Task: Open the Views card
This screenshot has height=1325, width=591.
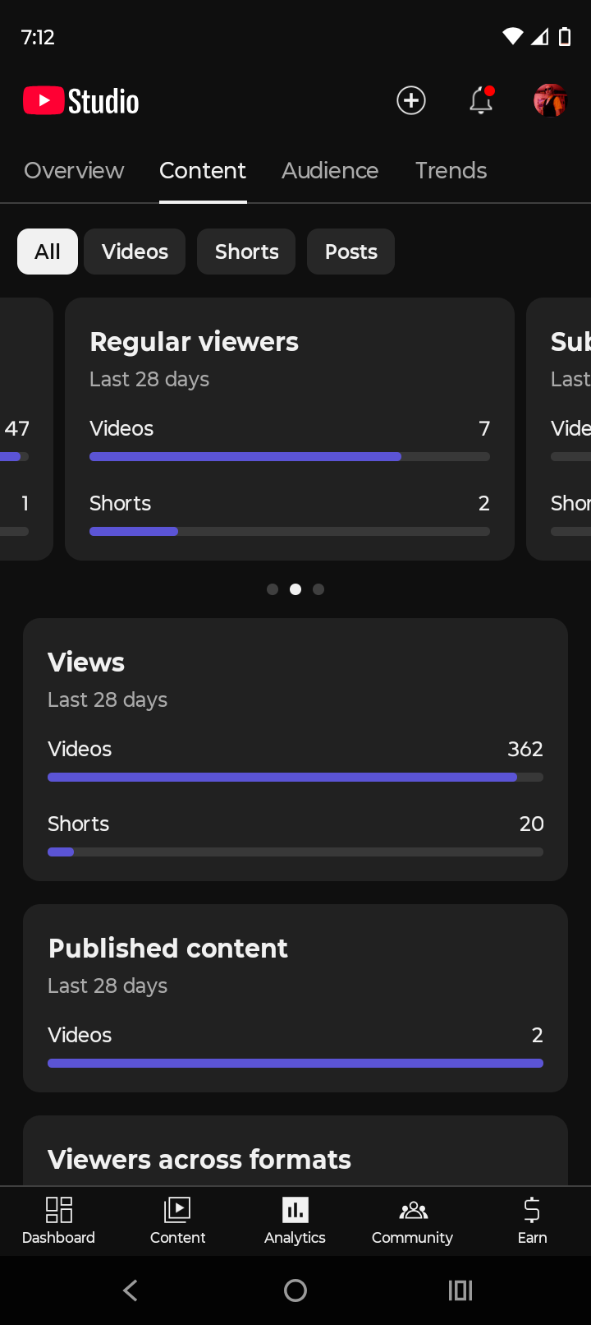Action: pos(295,749)
